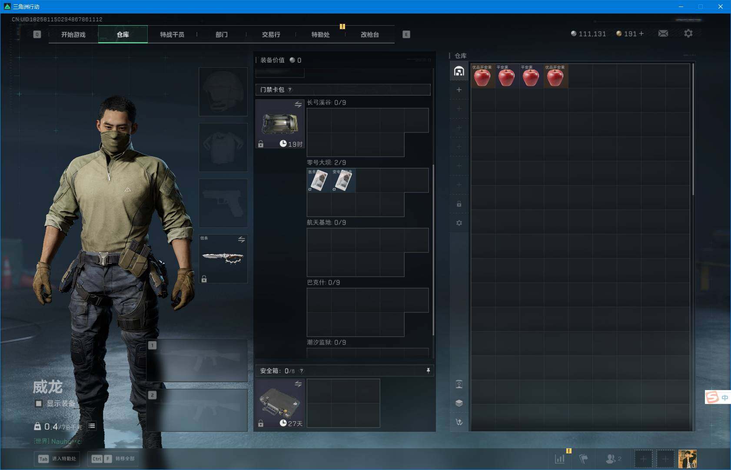Click the empty teammate slot beside the avatar
This screenshot has width=731, height=470.
pos(665,459)
